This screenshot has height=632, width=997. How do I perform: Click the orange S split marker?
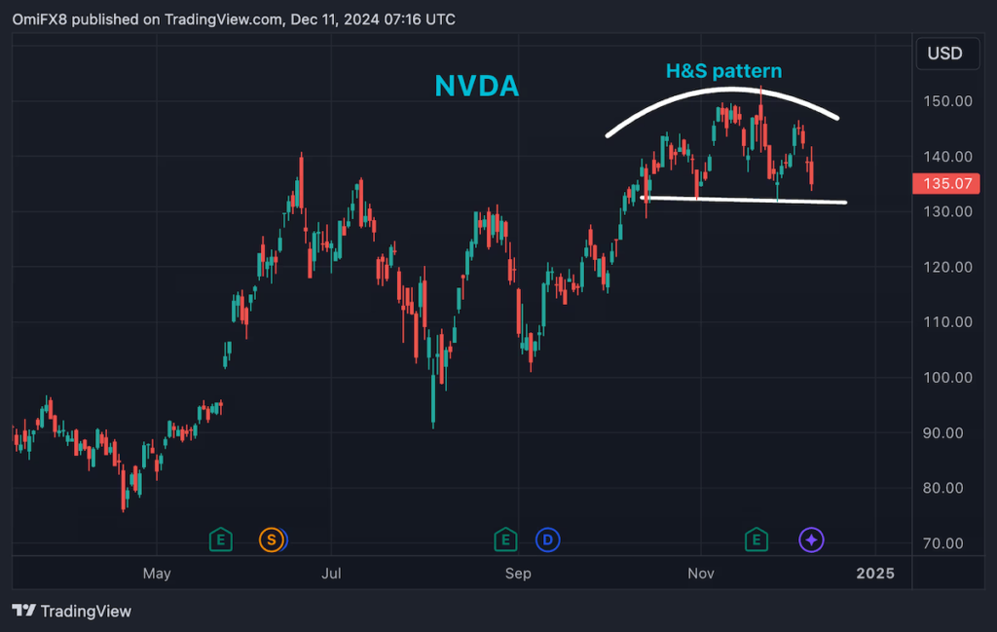[x=272, y=539]
